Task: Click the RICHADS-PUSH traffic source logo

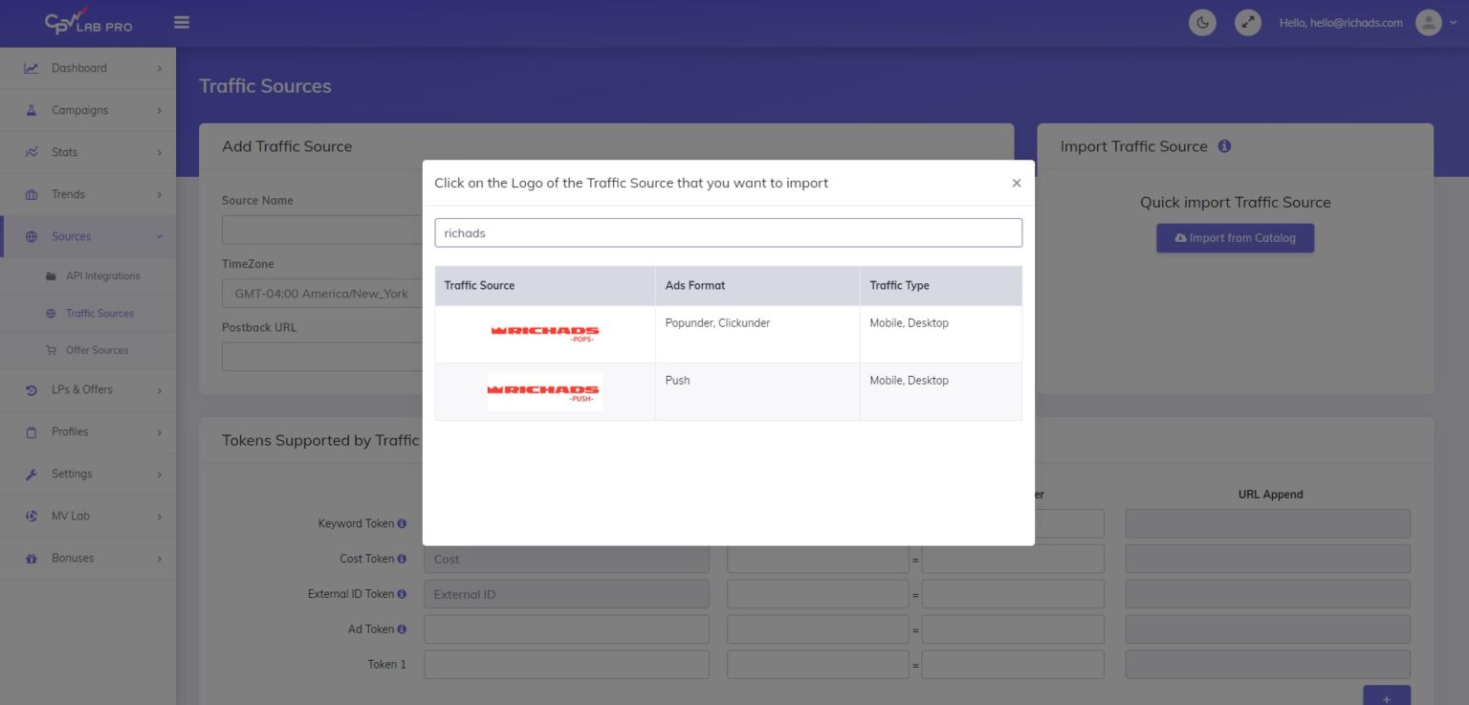Action: (x=544, y=391)
